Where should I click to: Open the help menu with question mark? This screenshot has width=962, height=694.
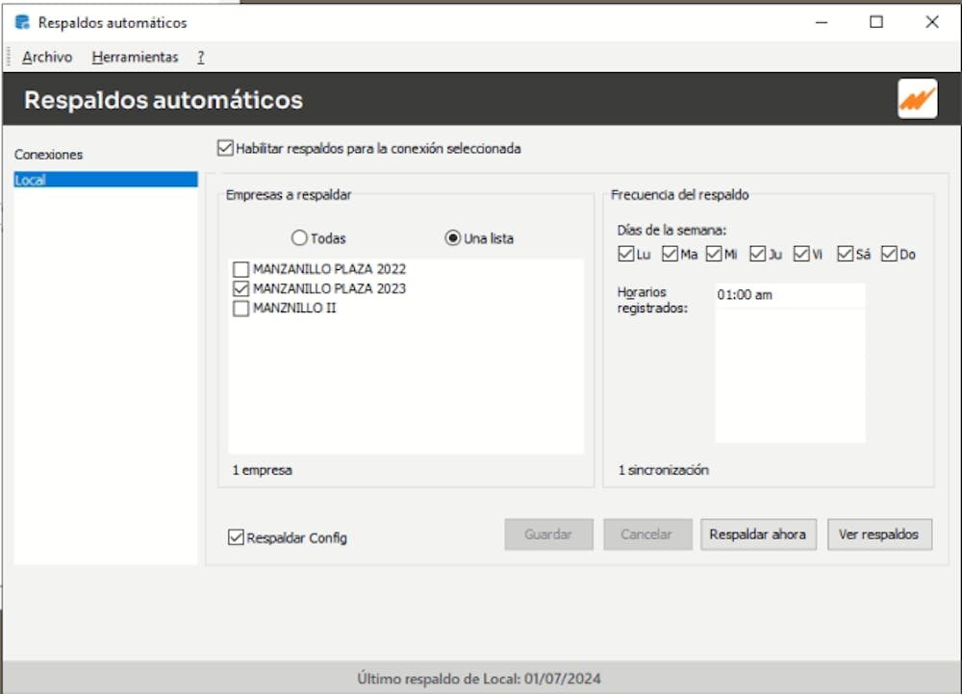pyautogui.click(x=198, y=57)
